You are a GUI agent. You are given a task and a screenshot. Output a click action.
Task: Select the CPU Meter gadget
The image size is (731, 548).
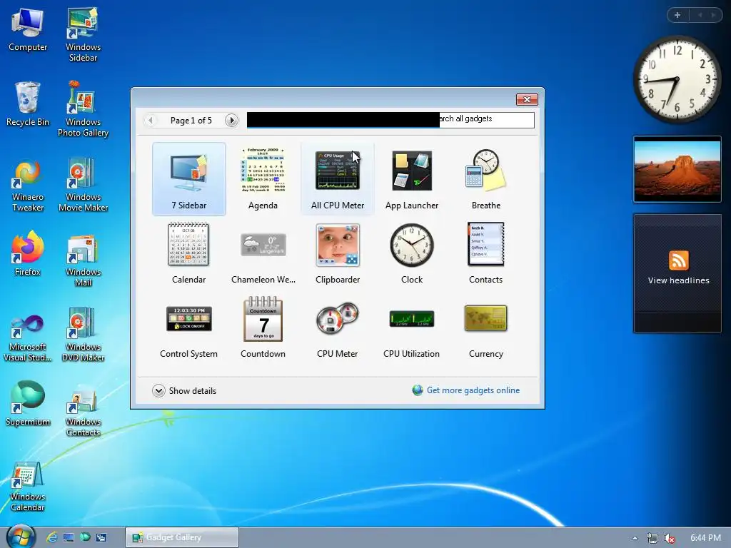(338, 327)
